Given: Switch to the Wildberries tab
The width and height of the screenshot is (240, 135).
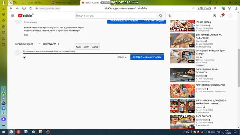Looking at the screenshot, I should (x=65, y=3).
